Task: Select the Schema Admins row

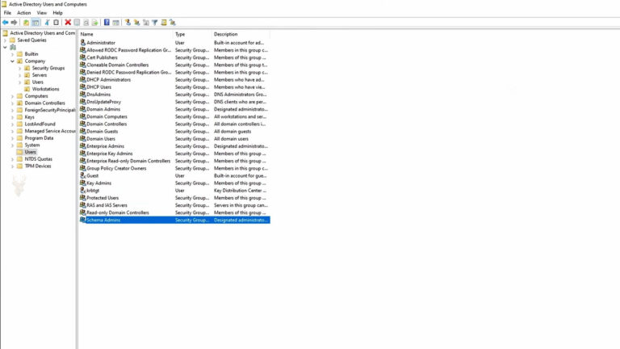Action: [x=174, y=220]
